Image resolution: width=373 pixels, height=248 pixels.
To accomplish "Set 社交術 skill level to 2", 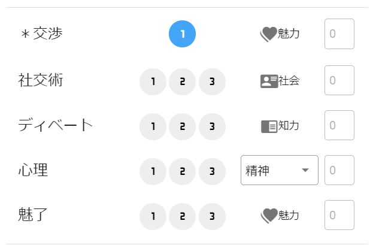I will click(183, 81).
